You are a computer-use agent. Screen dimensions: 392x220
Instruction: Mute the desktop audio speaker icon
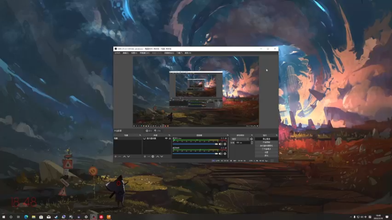click(x=220, y=154)
